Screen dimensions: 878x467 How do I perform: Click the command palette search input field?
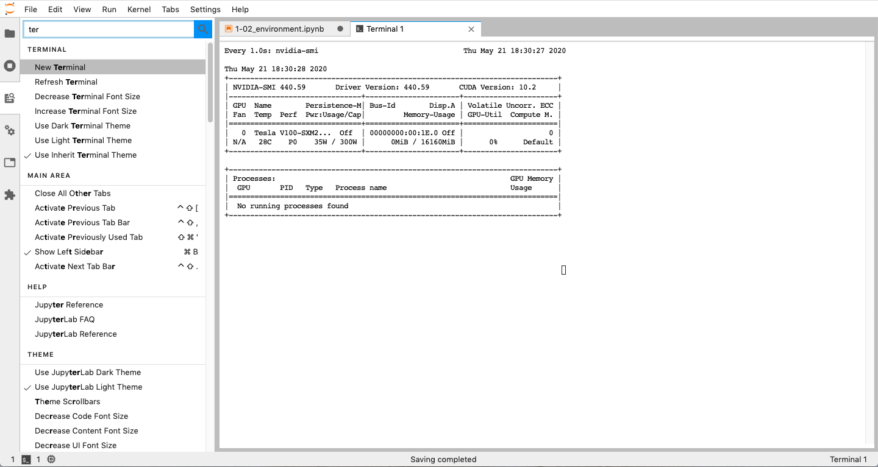tap(109, 29)
